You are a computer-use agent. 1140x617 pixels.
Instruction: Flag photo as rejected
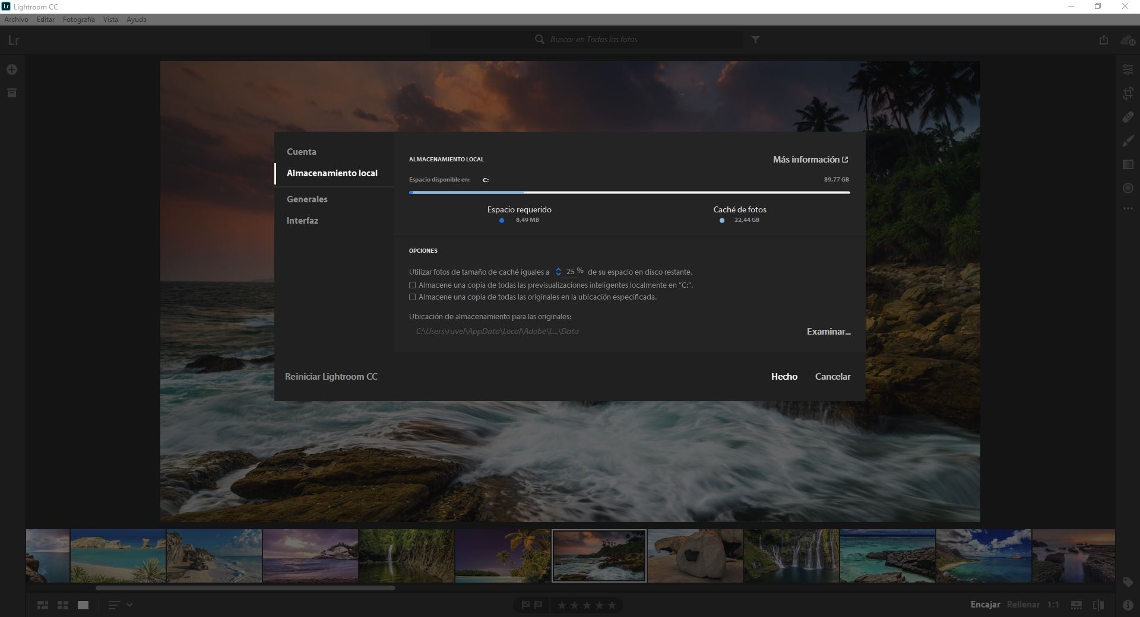pyautogui.click(x=539, y=605)
